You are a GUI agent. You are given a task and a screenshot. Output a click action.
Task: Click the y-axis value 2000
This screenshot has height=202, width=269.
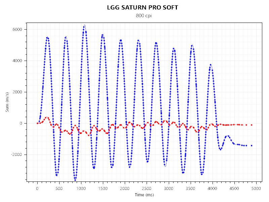tap(17, 92)
